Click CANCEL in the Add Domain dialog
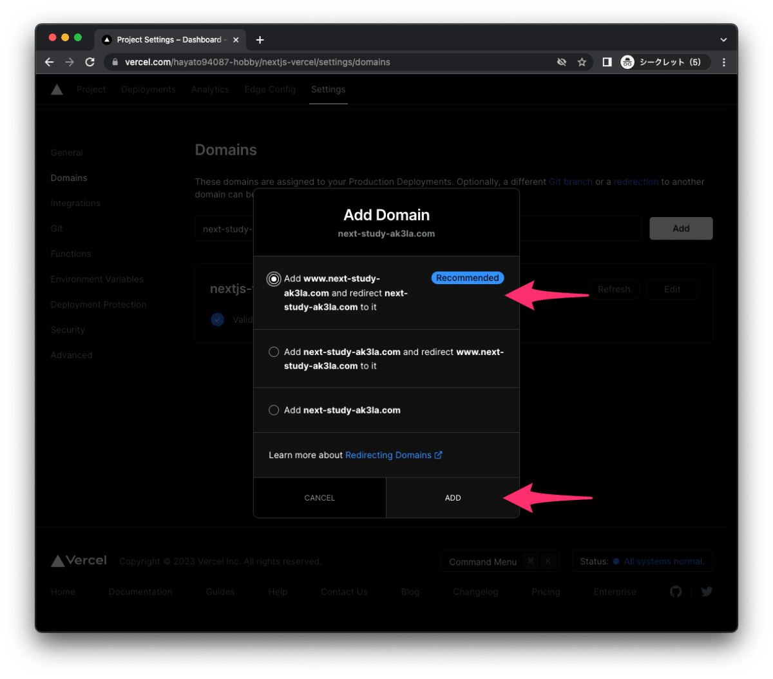 pyautogui.click(x=320, y=497)
